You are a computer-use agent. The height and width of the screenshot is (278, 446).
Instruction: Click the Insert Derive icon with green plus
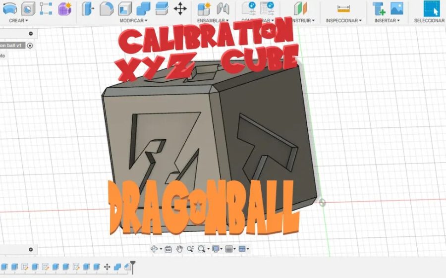click(379, 8)
